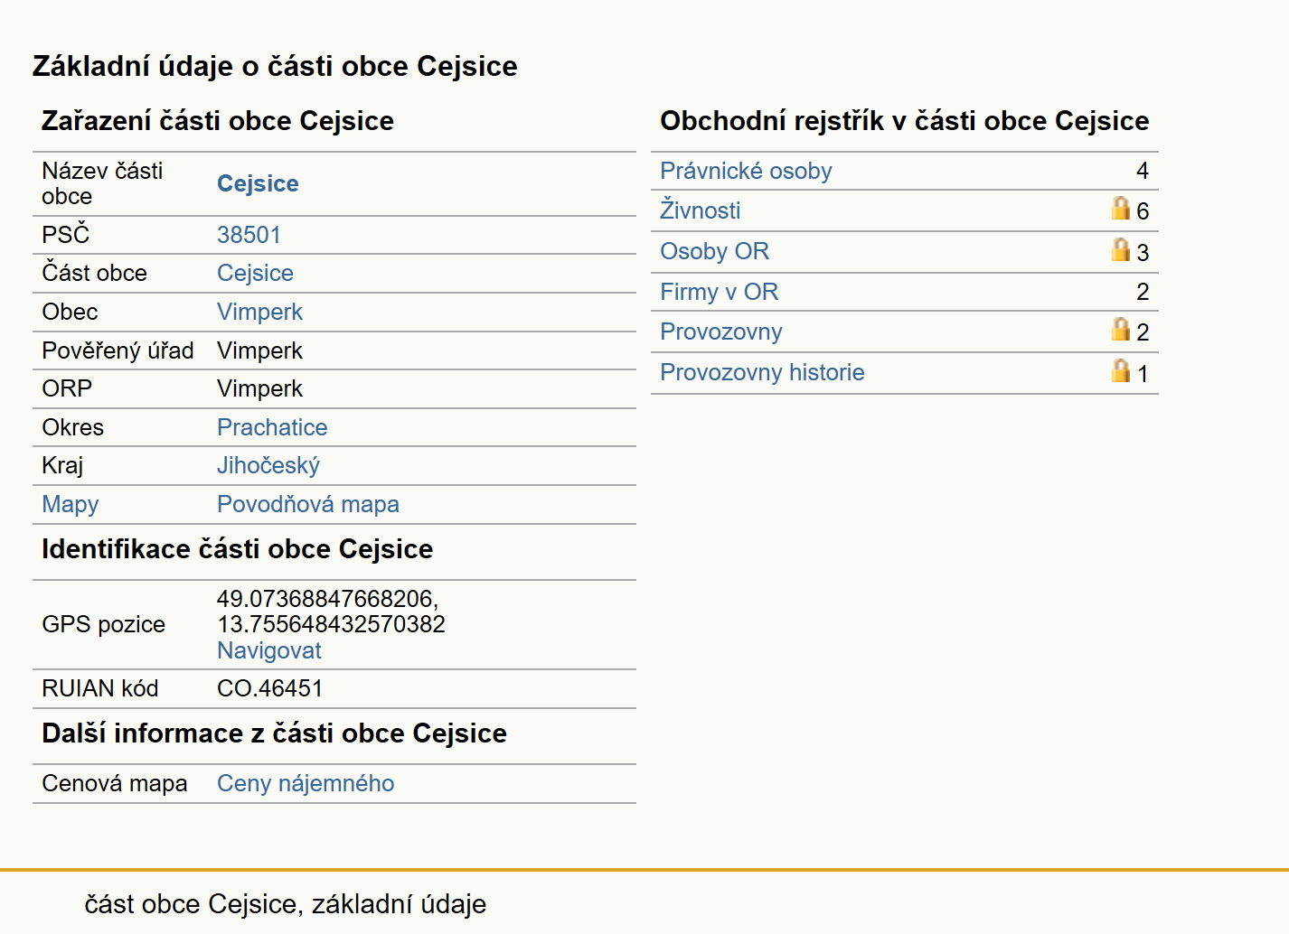Open postal code 38501 link
Viewport: 1289px width, 934px height.
(249, 235)
